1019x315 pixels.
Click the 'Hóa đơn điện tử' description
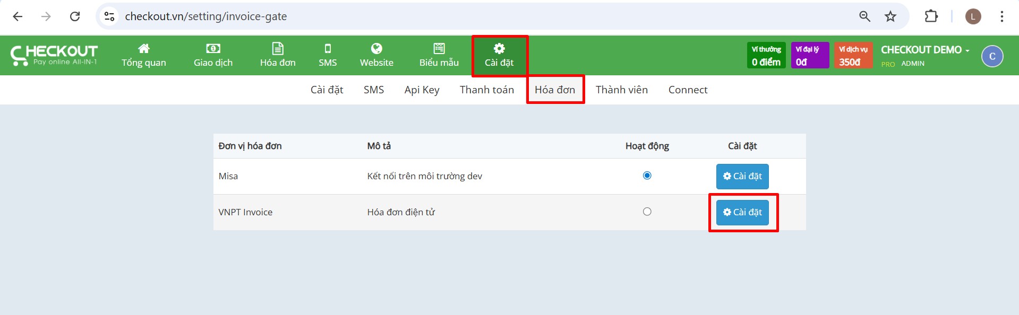[x=401, y=212]
